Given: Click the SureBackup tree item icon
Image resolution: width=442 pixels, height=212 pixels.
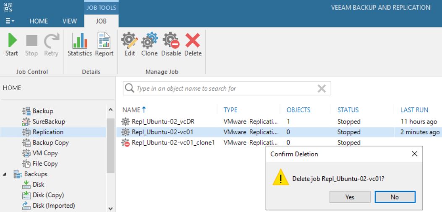Looking at the screenshot, I should click(x=26, y=121).
